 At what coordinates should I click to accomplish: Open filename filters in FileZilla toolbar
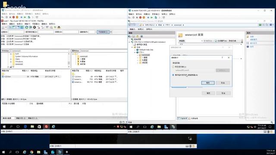tap(47, 27)
